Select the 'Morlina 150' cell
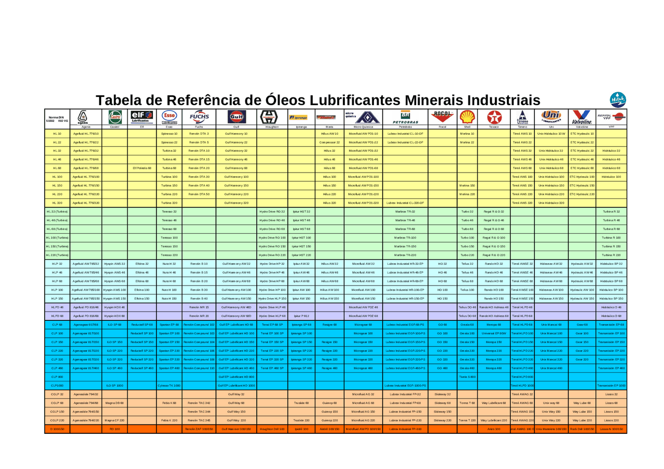Viewport: 664px width, 469px height. click(467, 185)
